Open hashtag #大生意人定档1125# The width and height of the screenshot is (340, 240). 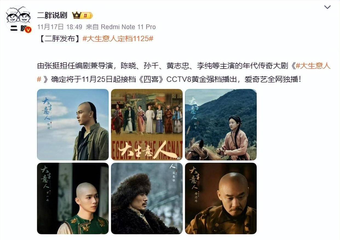point(118,39)
